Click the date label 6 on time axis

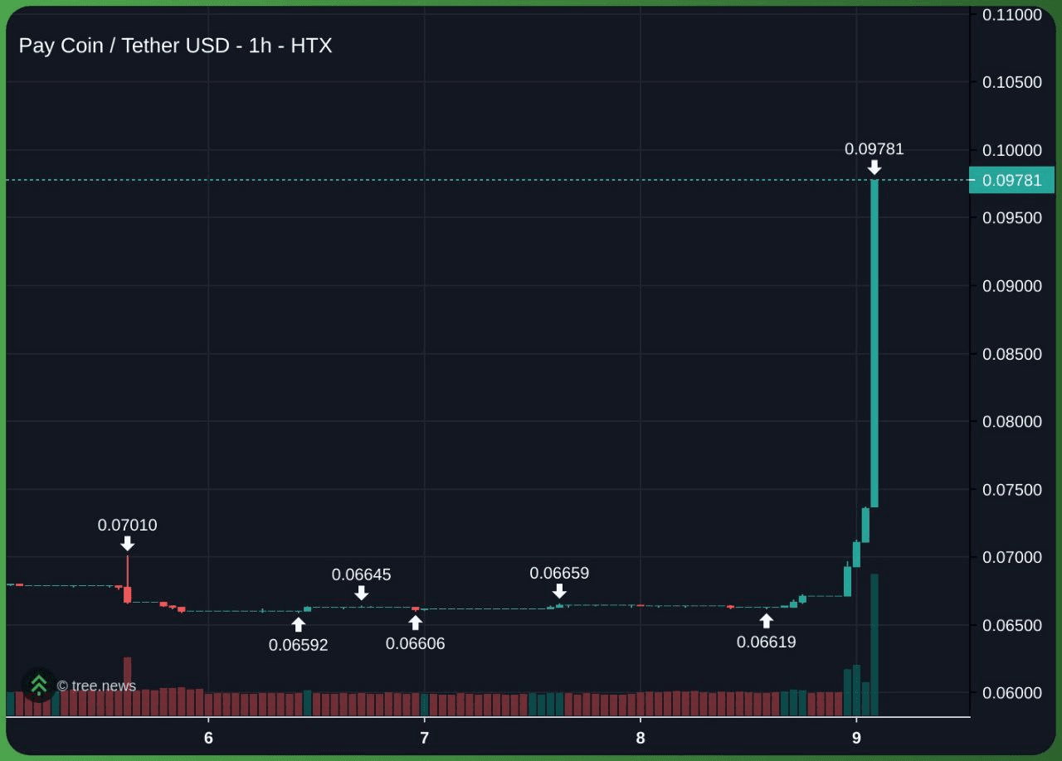[x=208, y=738]
